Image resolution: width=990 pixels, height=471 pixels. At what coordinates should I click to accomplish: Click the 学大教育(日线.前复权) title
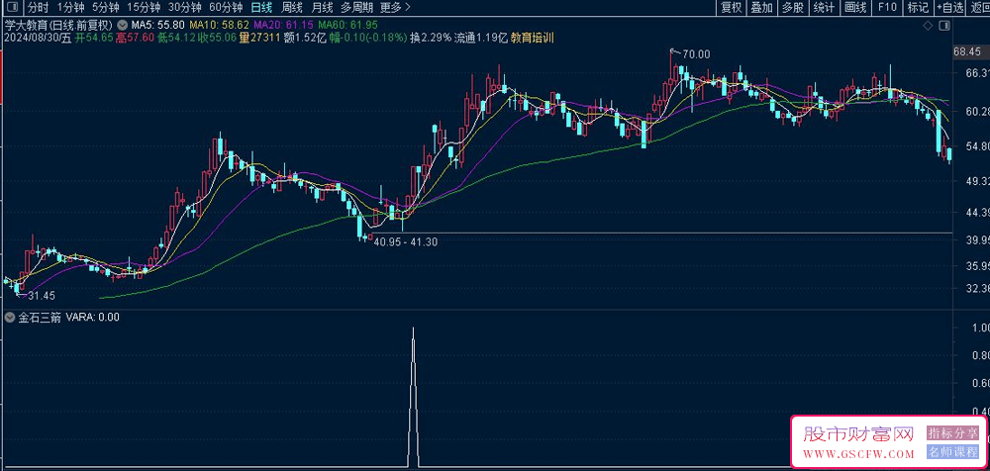coord(58,26)
